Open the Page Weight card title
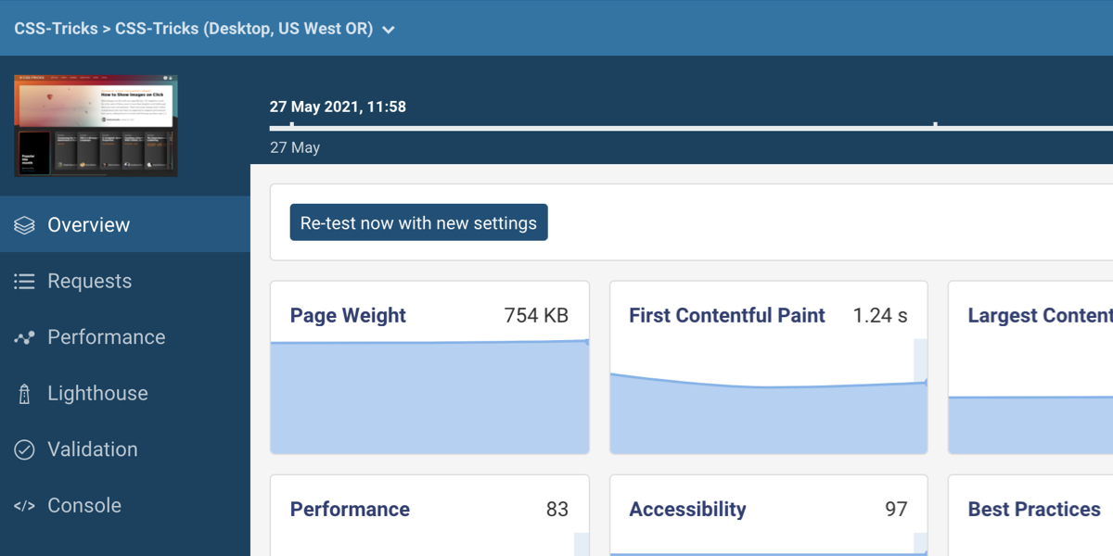Screen dimensions: 1113x556 348,316
